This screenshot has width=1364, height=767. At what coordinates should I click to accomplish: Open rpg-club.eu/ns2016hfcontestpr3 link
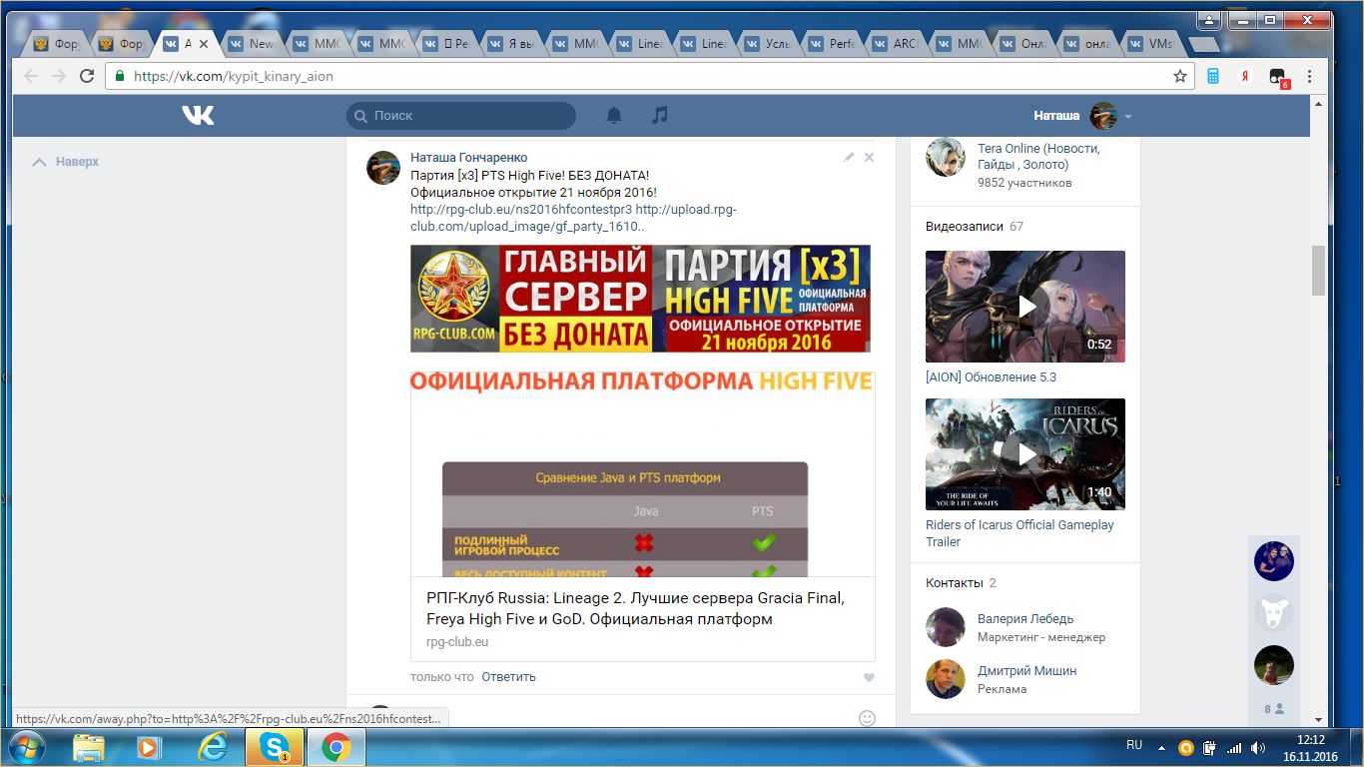click(x=521, y=210)
